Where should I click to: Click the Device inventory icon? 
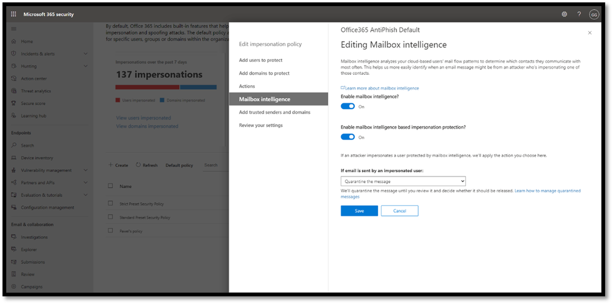(x=13, y=158)
